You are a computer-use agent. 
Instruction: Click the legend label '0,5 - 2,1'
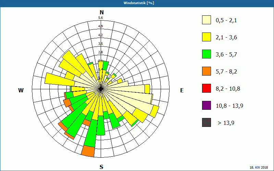coord(226,21)
